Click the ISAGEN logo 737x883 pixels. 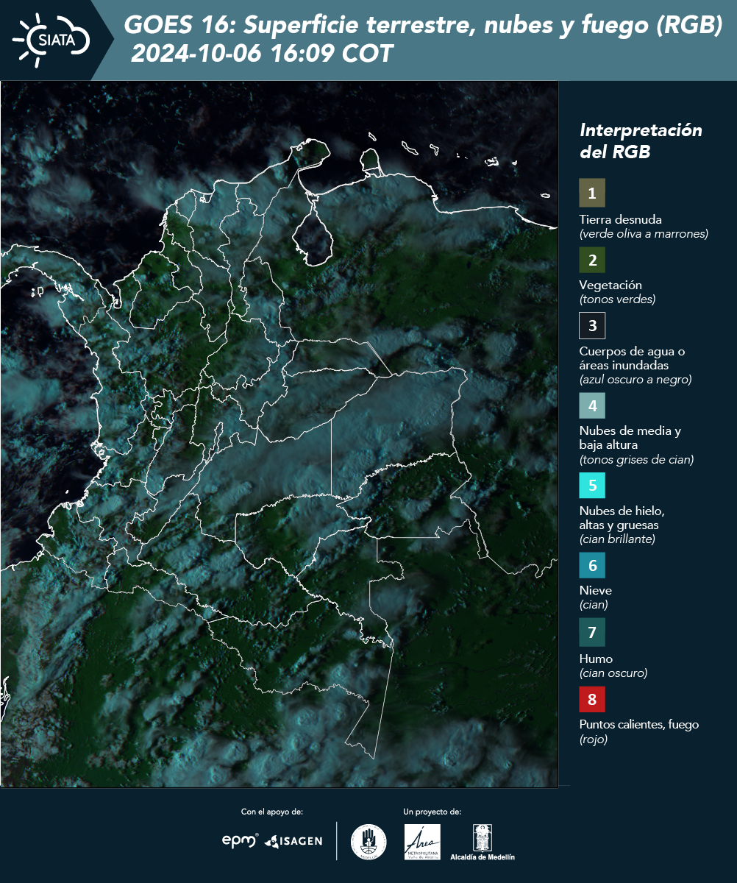coord(293,841)
